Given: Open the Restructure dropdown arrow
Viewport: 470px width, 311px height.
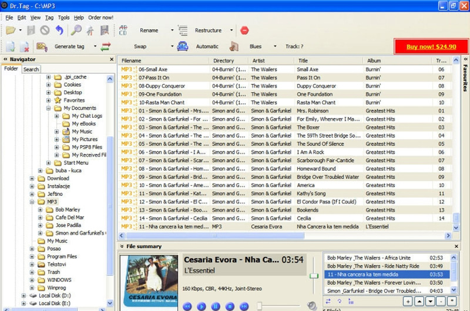Looking at the screenshot, I should pyautogui.click(x=231, y=31).
